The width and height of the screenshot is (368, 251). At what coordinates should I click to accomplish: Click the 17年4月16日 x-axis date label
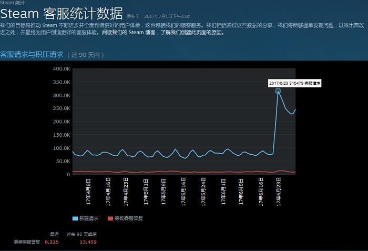[x=108, y=192]
